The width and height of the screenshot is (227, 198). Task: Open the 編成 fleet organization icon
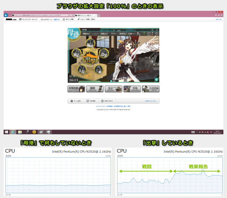pos(90,44)
